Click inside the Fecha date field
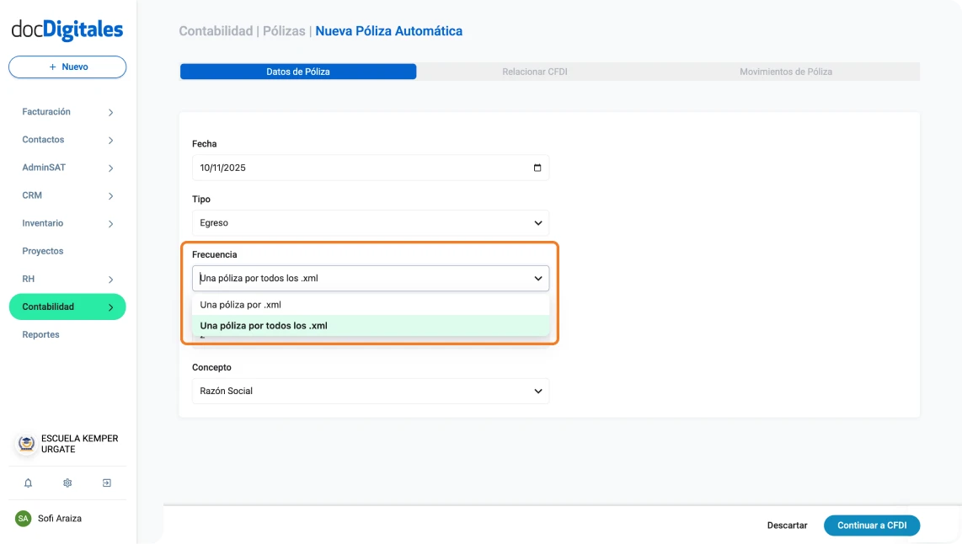 tap(354, 167)
